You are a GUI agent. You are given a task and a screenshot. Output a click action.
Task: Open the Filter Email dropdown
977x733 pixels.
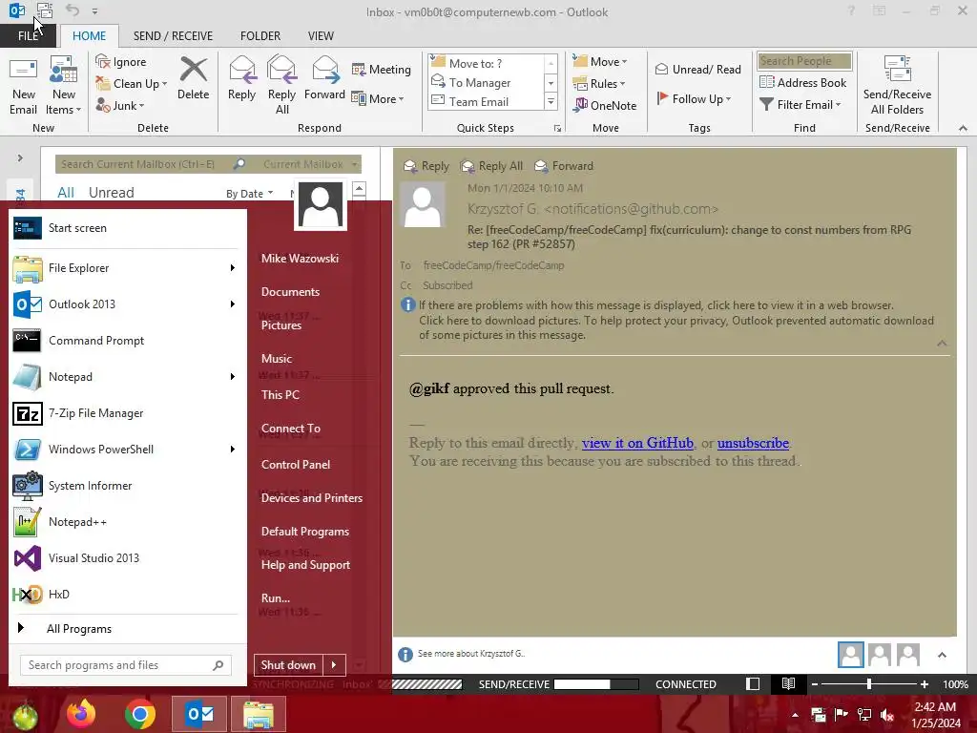pos(800,105)
